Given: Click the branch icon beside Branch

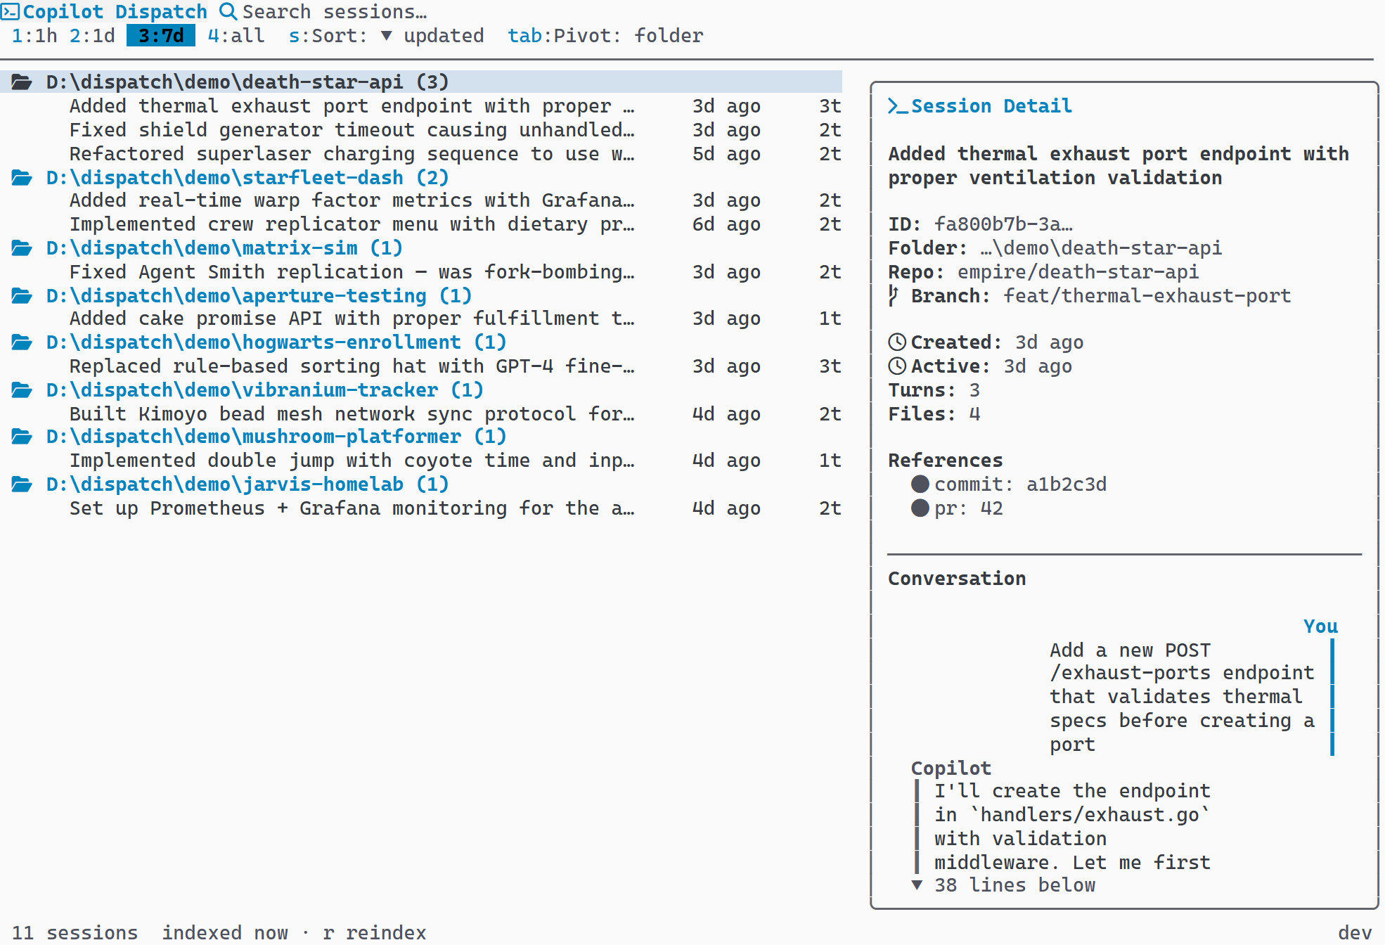Looking at the screenshot, I should click(894, 296).
